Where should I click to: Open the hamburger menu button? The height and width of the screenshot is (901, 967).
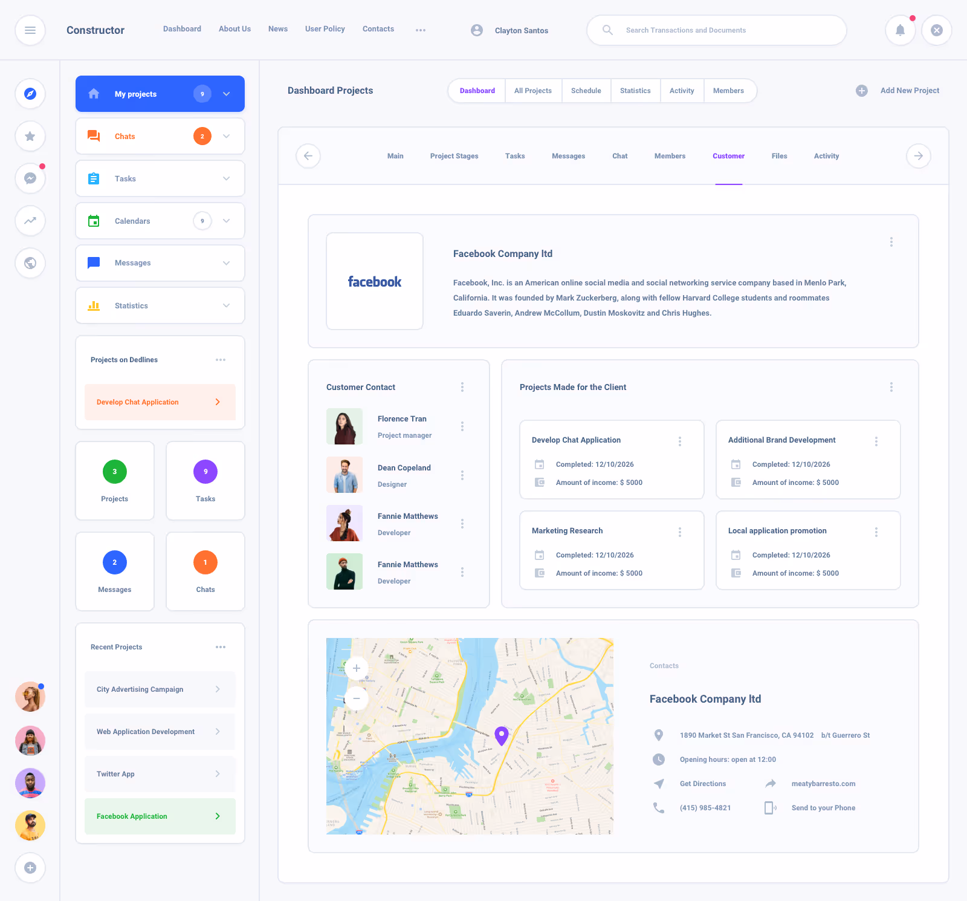(x=30, y=30)
